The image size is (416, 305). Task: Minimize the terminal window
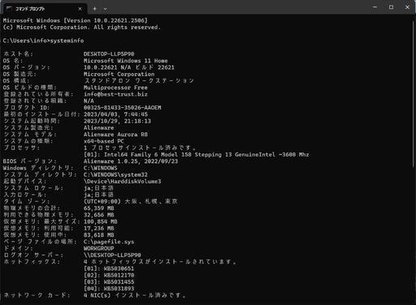click(375, 7)
